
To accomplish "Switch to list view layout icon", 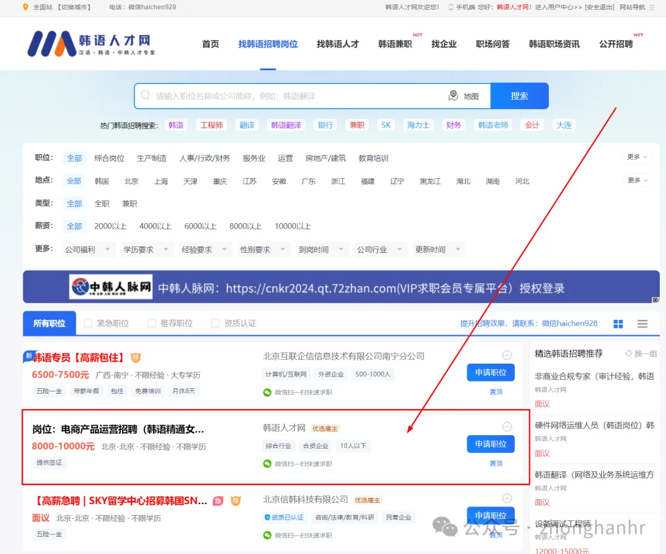I will click(642, 324).
